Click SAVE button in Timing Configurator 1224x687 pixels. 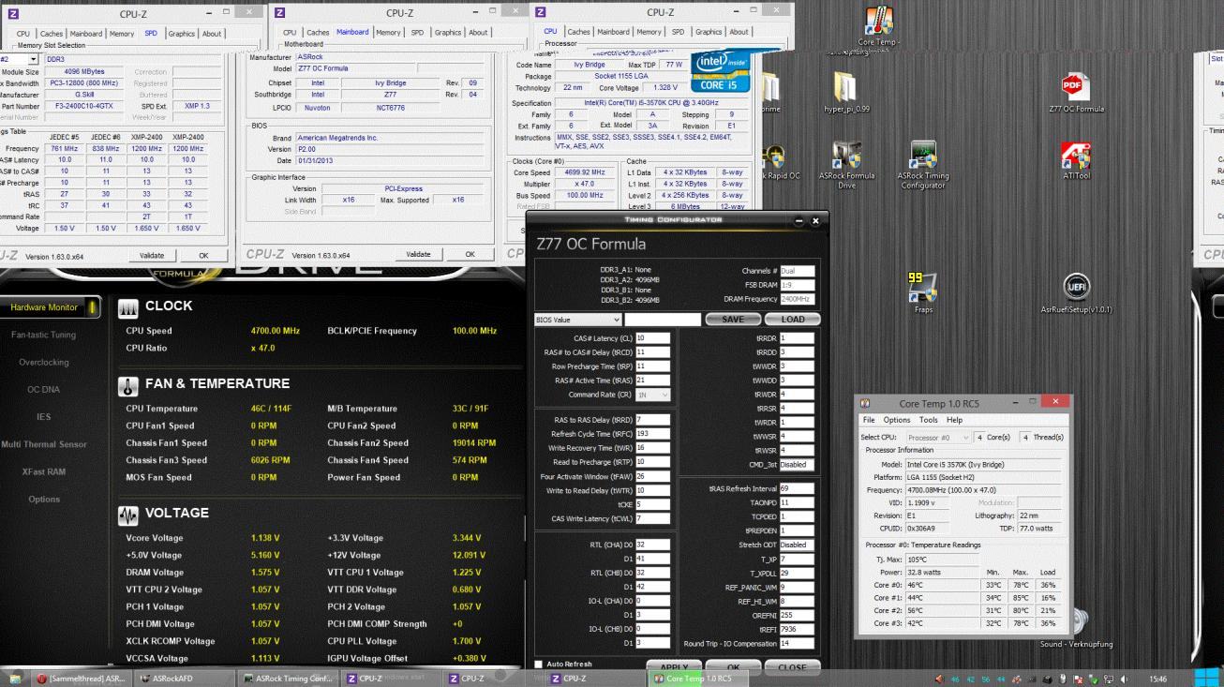coord(733,320)
